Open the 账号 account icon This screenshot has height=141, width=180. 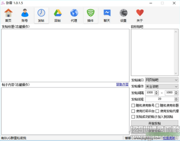[x=25, y=15]
